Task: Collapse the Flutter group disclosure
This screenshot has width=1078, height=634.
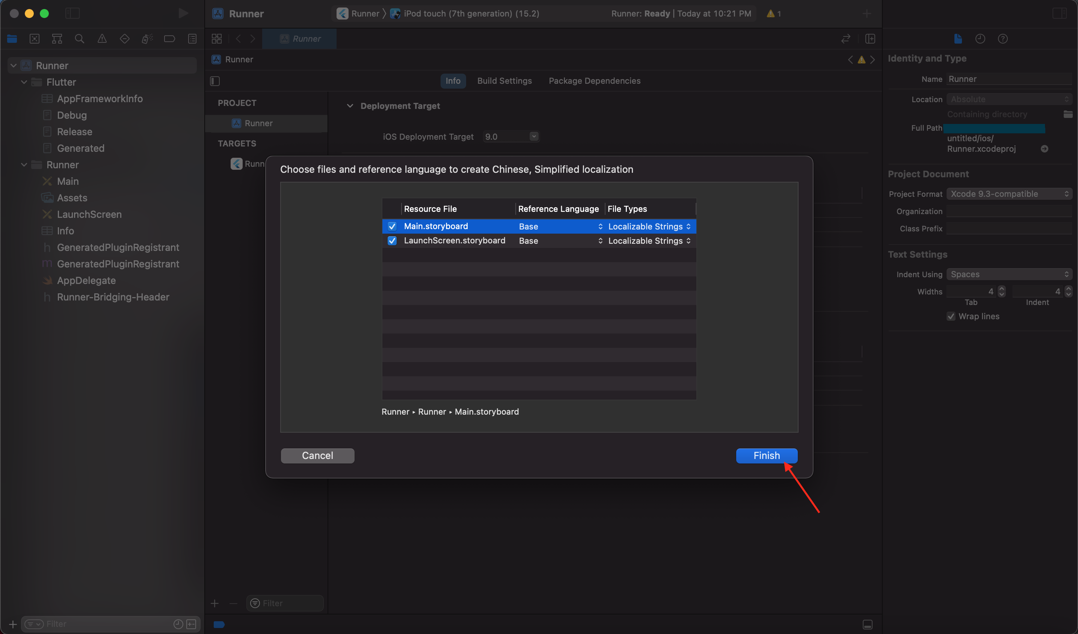Action: click(24, 82)
